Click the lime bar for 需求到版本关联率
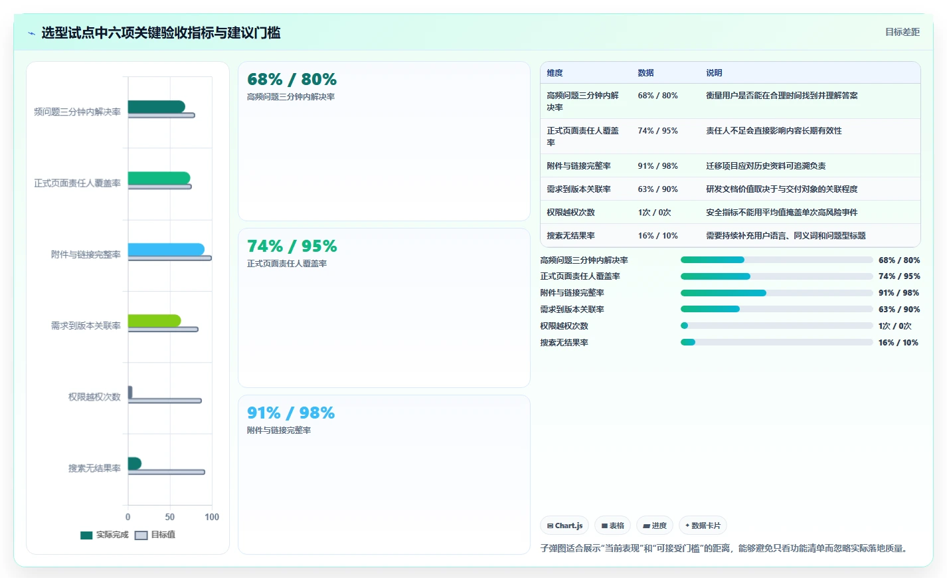This screenshot has height=578, width=947. 154,321
